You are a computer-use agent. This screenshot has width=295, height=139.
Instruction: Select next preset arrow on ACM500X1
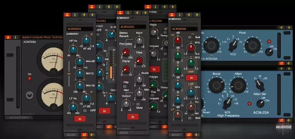coord(92,15)
